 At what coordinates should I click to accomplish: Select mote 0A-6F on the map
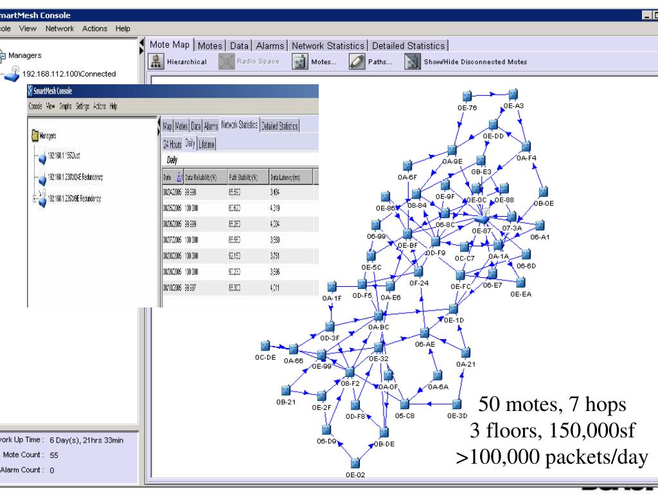click(407, 165)
